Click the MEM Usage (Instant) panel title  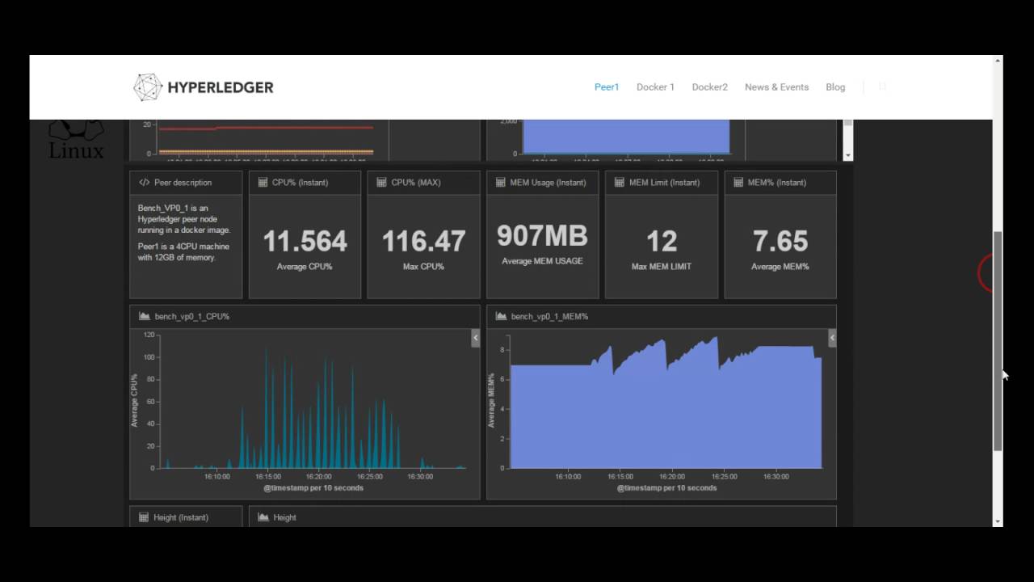pos(548,183)
